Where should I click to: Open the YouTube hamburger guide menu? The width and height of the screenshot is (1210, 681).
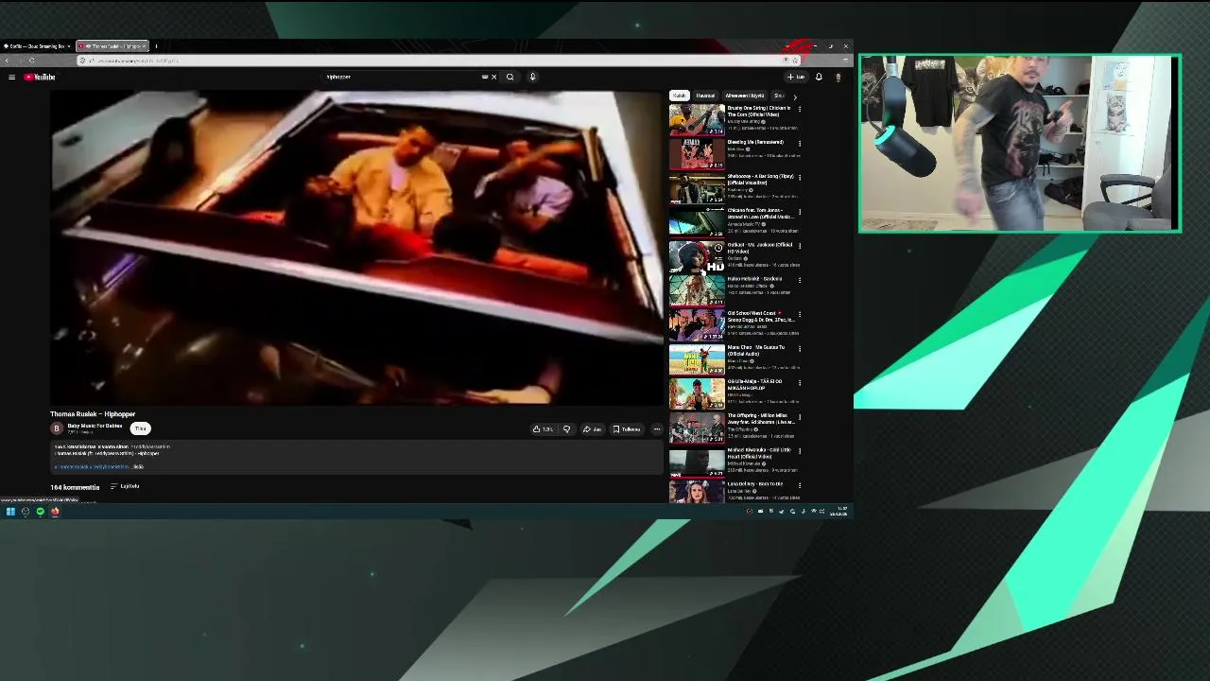coord(11,77)
